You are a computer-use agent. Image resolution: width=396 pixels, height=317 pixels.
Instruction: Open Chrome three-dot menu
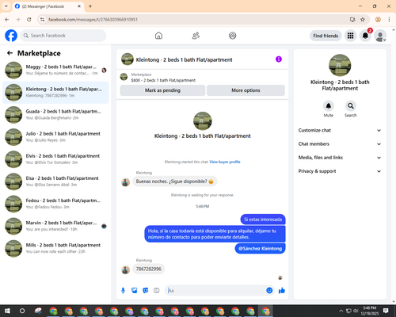(389, 20)
